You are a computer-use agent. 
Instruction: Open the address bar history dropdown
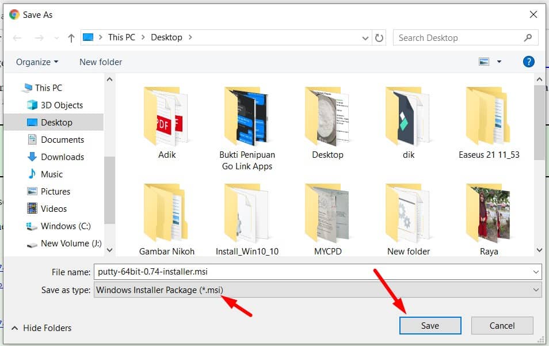coord(365,38)
